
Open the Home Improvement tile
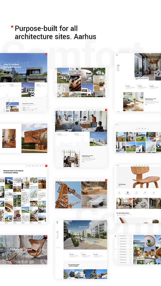[94, 188]
